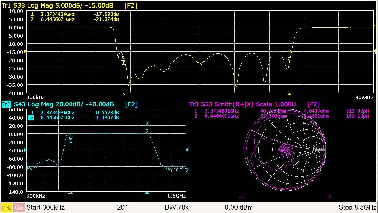Viewport: 378px width, 213px height.
Task: Click marker 1 triangle on Tr1 S33 trace
Action: 123,58
